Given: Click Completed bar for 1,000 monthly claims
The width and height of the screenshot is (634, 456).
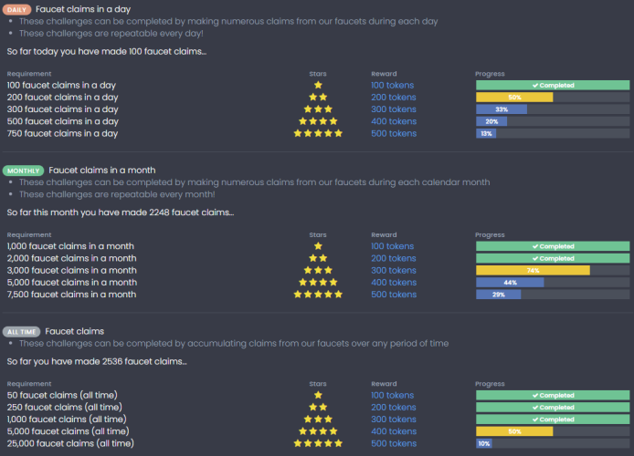Looking at the screenshot, I should [553, 246].
